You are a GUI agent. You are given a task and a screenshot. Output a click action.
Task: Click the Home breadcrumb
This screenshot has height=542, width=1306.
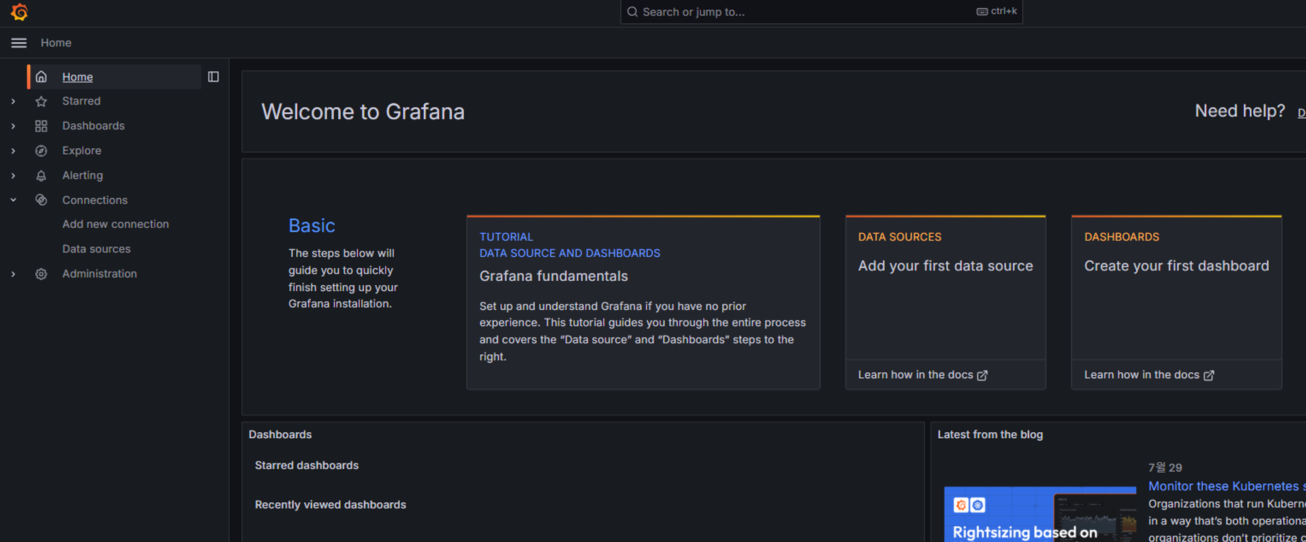coord(56,43)
